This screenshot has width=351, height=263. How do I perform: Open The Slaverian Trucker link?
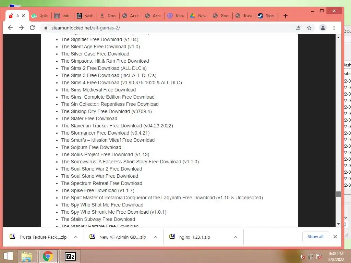coord(117,126)
